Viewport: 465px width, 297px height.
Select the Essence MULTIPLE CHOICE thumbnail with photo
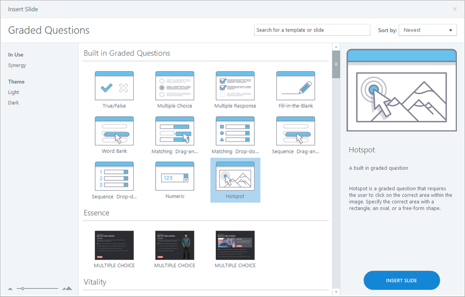(235, 245)
